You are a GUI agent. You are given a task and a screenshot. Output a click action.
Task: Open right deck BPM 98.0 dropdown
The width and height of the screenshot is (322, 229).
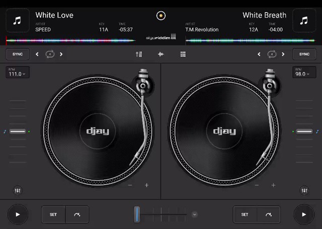pos(304,72)
